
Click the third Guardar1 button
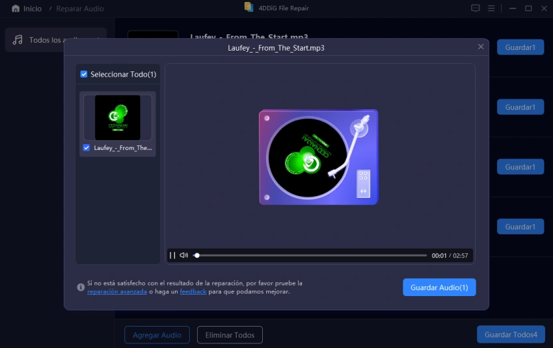(520, 167)
